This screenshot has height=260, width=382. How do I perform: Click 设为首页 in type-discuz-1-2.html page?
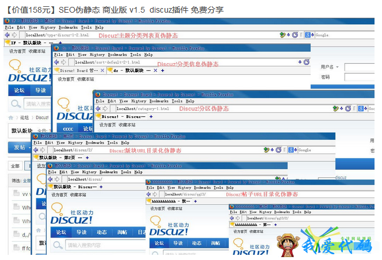click(17, 51)
